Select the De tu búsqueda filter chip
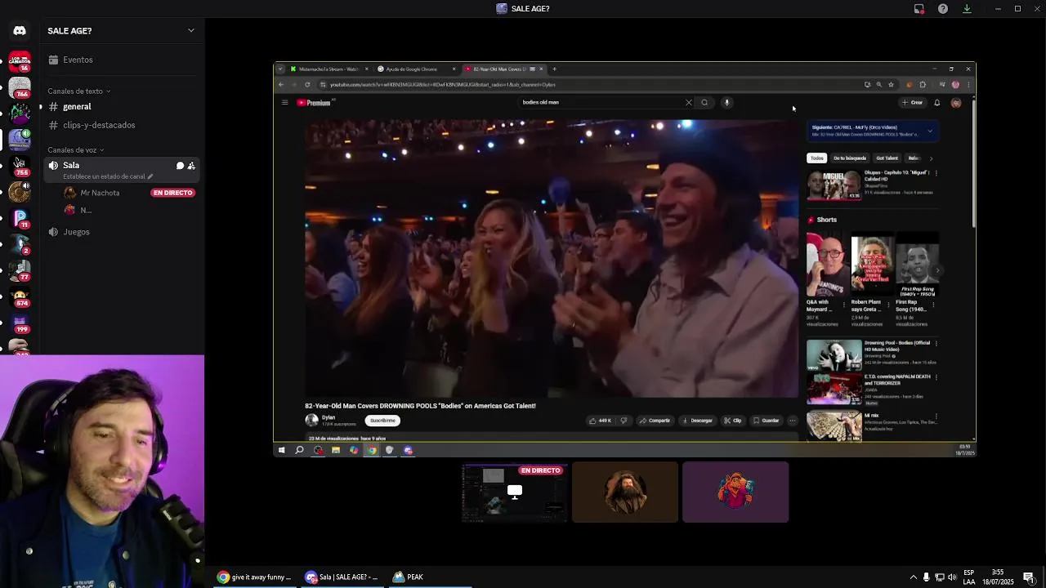1046x588 pixels. pyautogui.click(x=849, y=158)
